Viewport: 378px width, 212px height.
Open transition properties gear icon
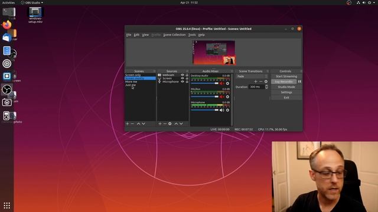pyautogui.click(x=266, y=81)
